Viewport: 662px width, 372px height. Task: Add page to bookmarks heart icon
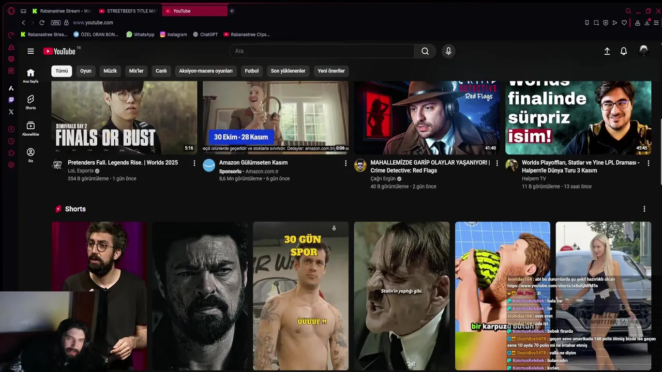pos(624,23)
